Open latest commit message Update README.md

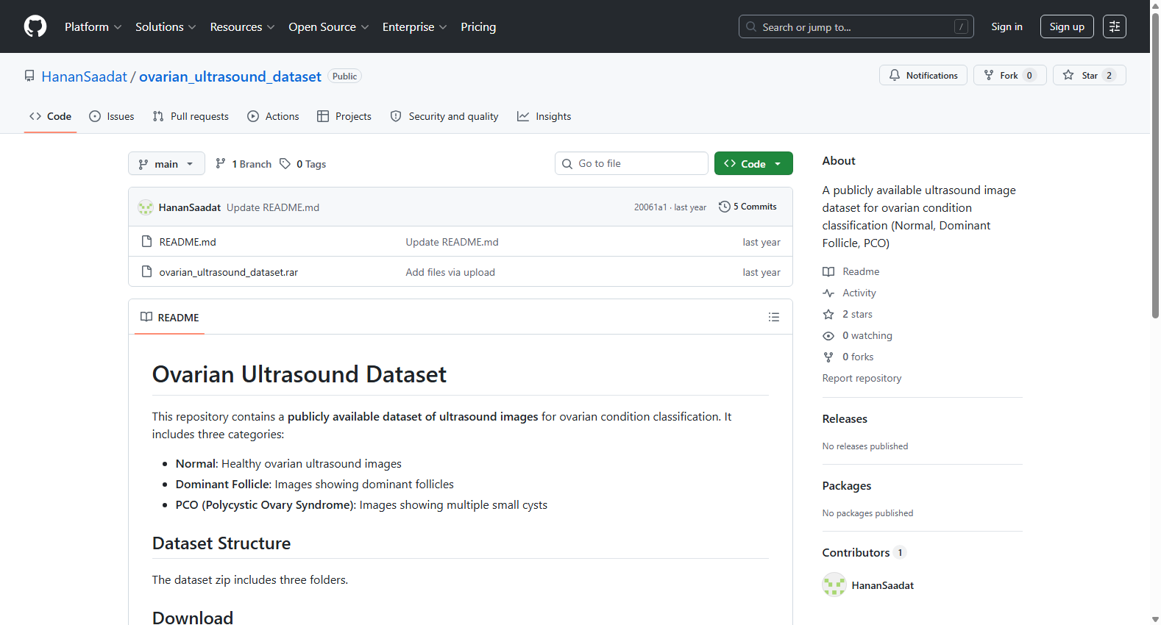[273, 207]
